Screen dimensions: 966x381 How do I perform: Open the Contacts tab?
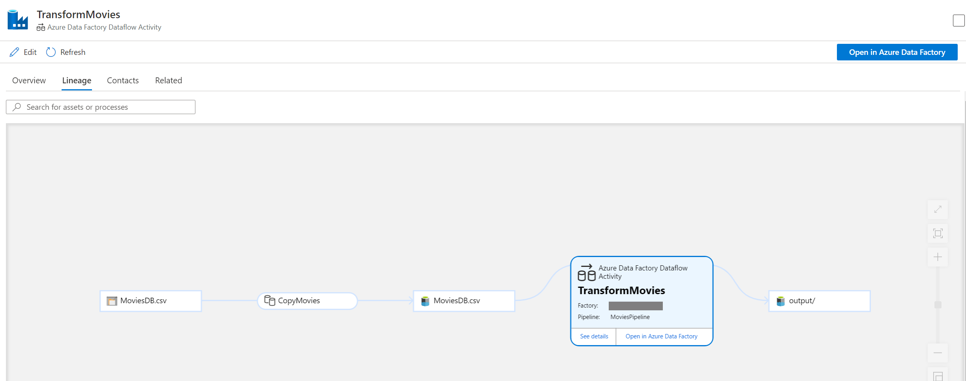tap(123, 81)
